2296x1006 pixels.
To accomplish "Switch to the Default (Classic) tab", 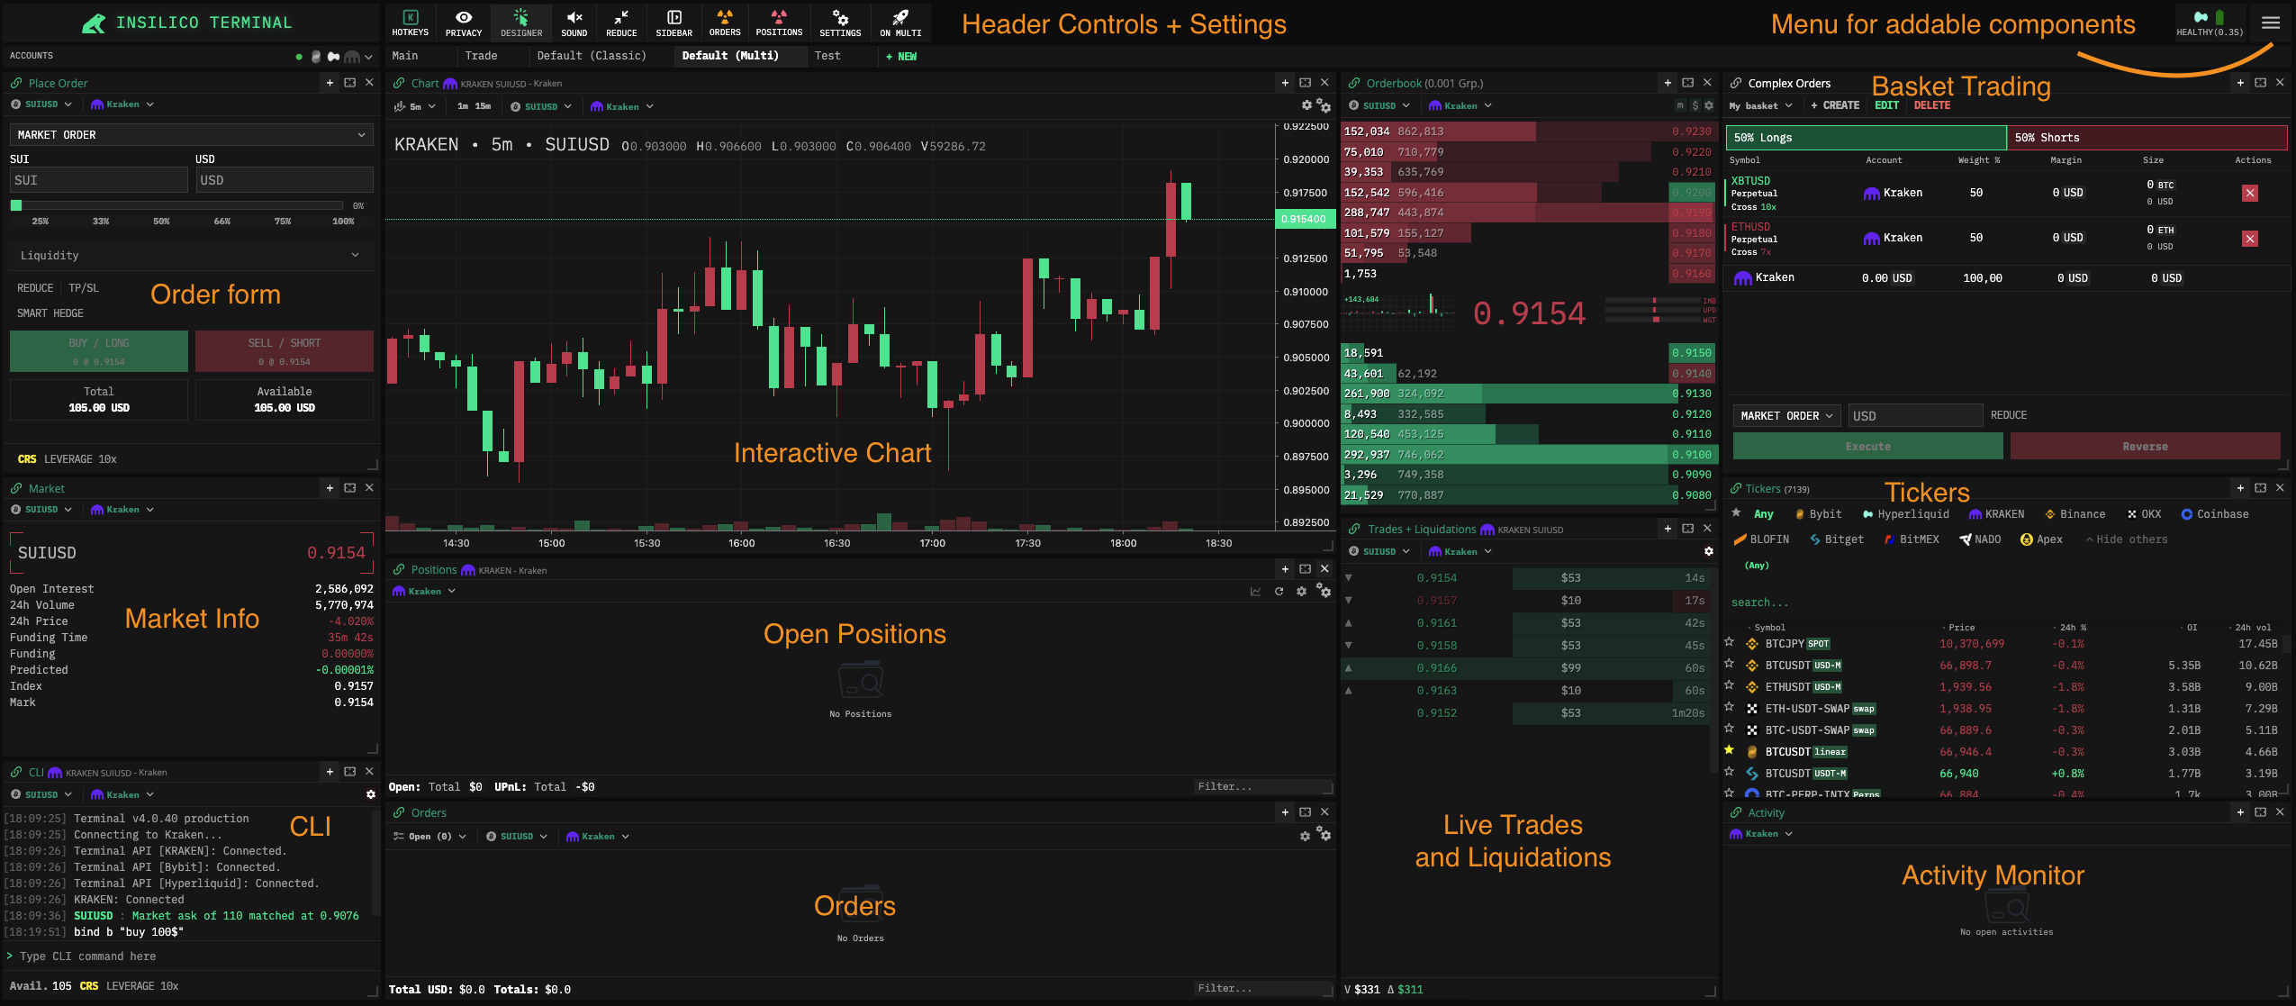I will 592,56.
